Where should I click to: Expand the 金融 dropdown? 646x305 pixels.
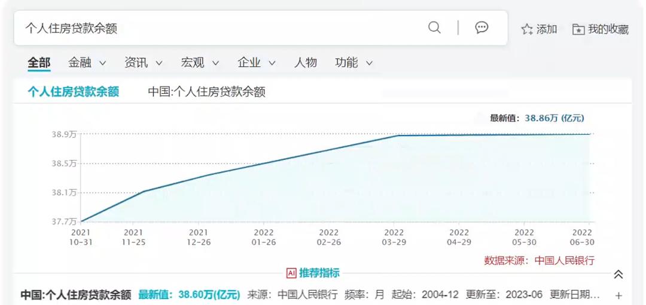(x=87, y=63)
